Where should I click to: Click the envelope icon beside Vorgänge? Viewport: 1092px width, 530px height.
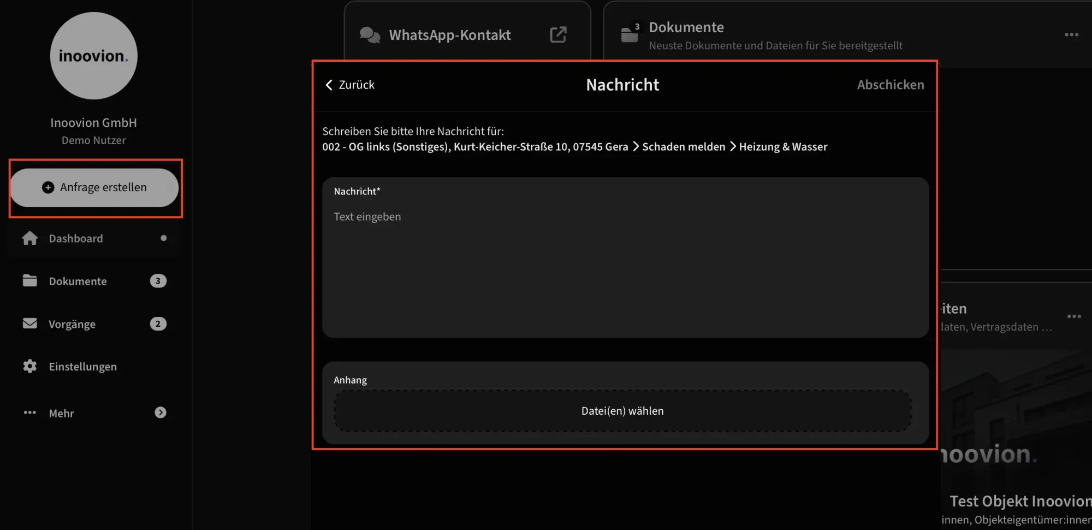click(x=30, y=323)
